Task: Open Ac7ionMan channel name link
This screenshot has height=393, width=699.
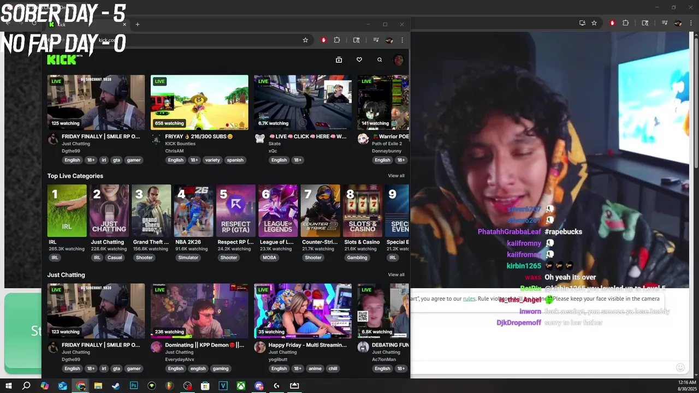Action: tap(384, 359)
